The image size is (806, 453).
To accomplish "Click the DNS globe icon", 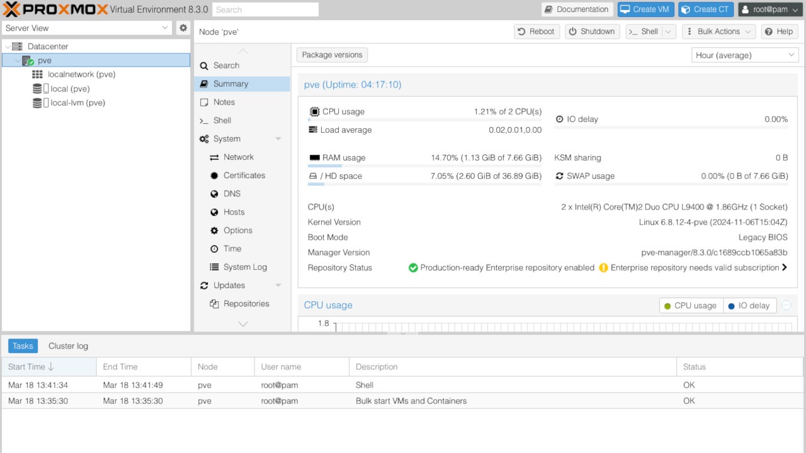I will point(214,194).
